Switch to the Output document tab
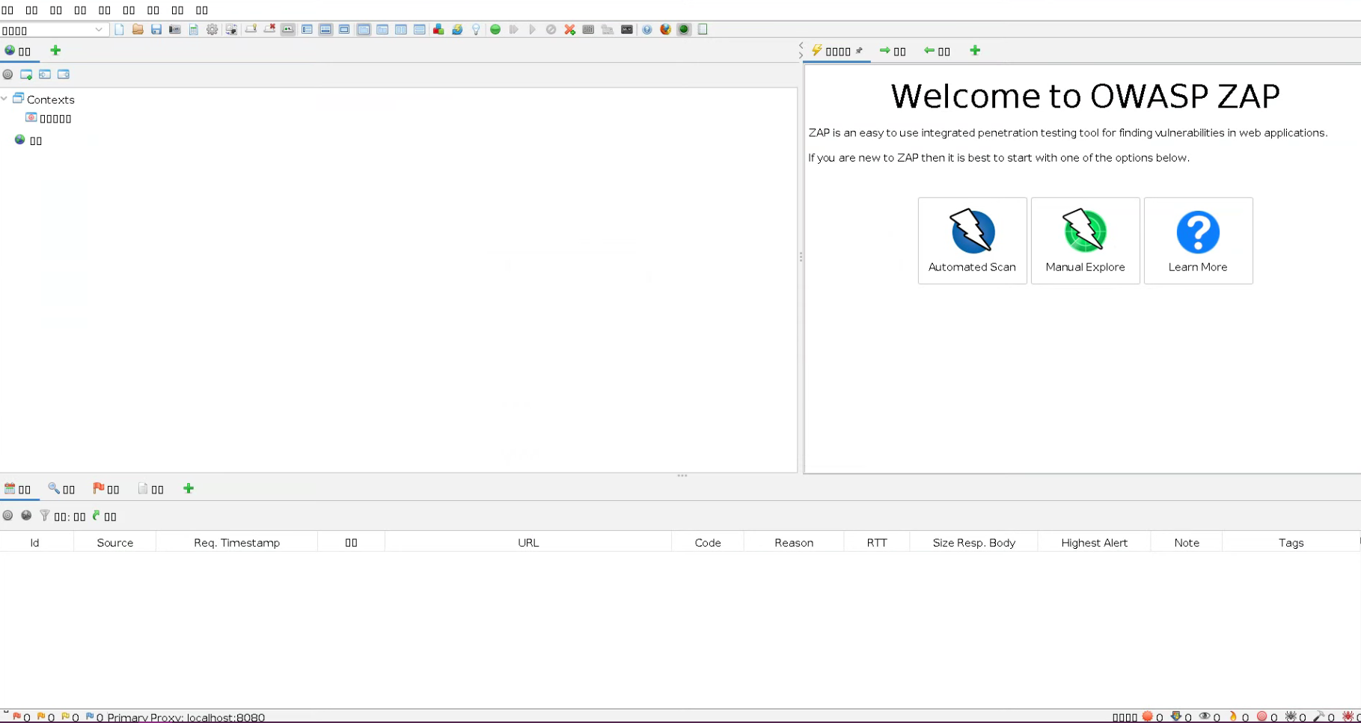The image size is (1361, 723). tap(150, 489)
